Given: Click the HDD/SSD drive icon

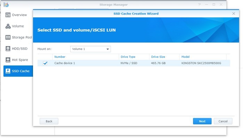Looking at the screenshot, I should point(8,49).
